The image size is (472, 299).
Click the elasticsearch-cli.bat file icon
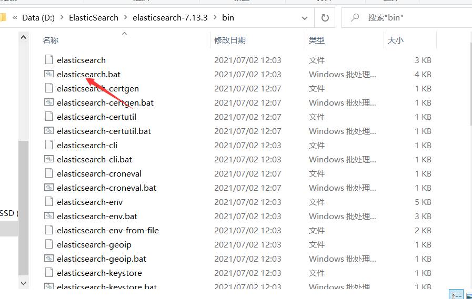[x=49, y=159]
